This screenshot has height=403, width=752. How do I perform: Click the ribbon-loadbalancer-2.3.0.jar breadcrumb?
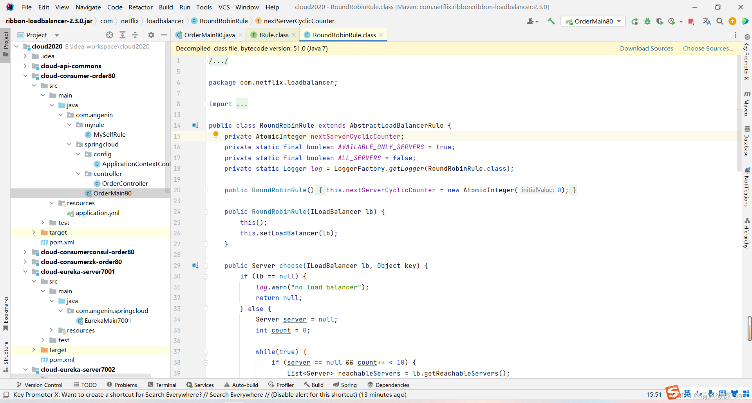49,21
